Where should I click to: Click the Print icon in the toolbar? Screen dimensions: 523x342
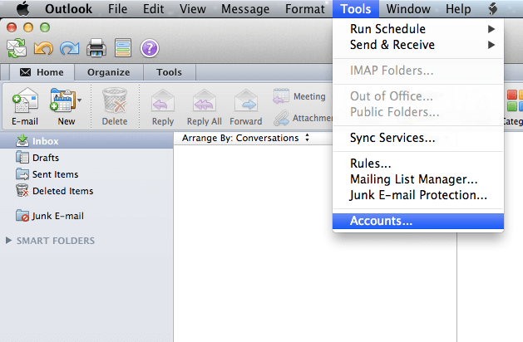pos(96,48)
